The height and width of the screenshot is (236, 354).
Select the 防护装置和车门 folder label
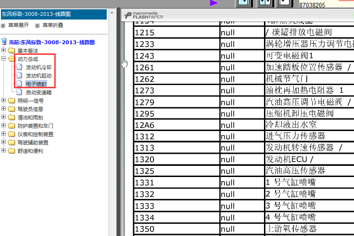click(35, 126)
